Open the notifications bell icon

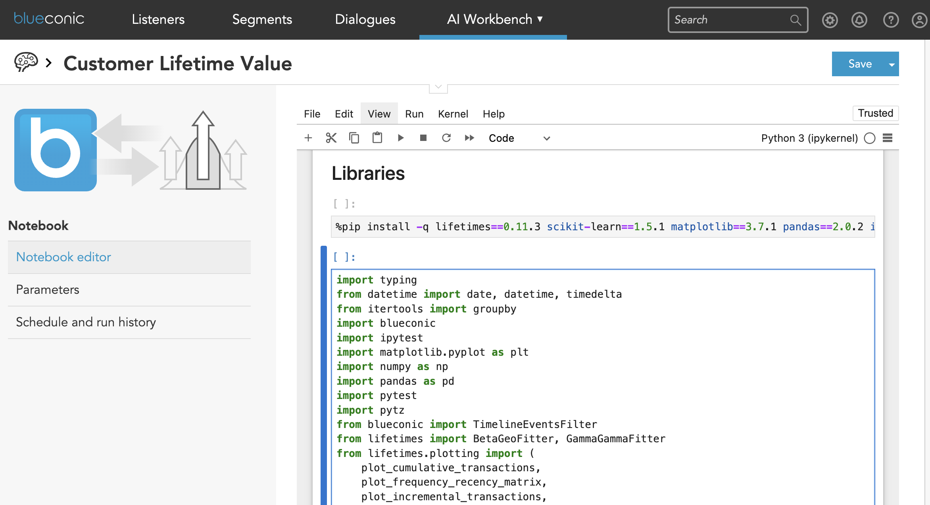coord(859,20)
